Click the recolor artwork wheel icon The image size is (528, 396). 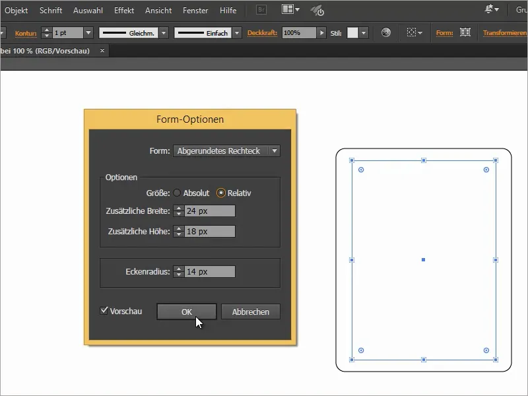[x=386, y=32]
